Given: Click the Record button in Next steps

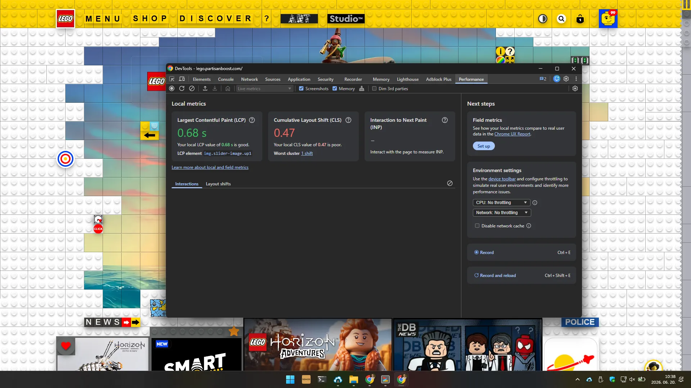Looking at the screenshot, I should 521,253.
